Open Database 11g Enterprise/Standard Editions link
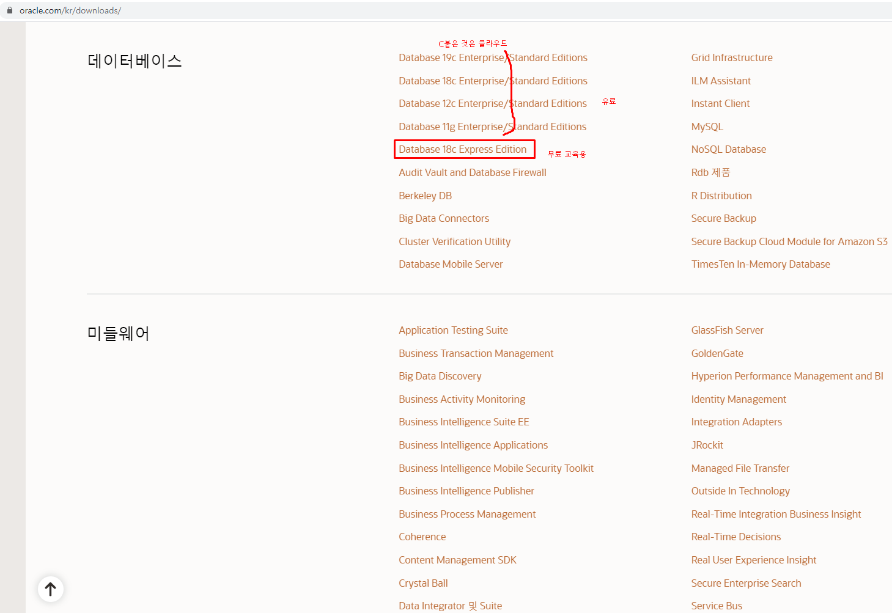This screenshot has height=613, width=892. click(x=492, y=127)
